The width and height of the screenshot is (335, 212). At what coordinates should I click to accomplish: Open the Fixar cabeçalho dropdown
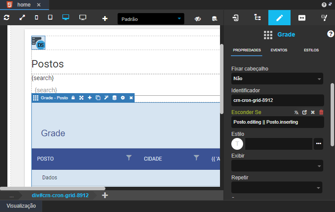coord(277,78)
